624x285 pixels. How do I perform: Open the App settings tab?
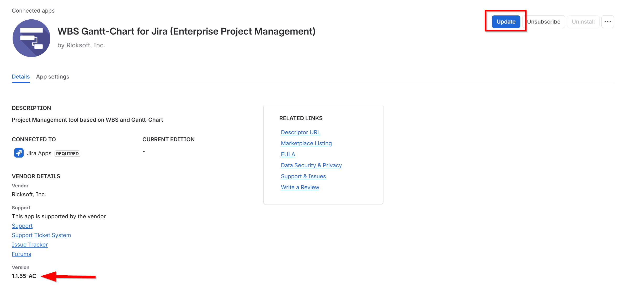(x=53, y=77)
